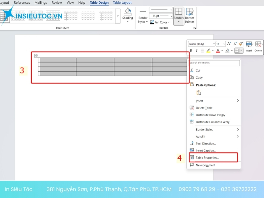Viewport: 264px width, 198px height.
Task: Toggle Bold in the mini toolbar
Action: click(191, 51)
